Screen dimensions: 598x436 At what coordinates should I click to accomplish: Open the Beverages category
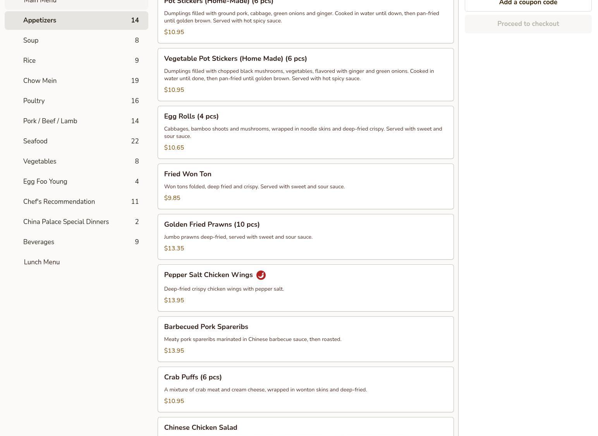click(x=76, y=242)
